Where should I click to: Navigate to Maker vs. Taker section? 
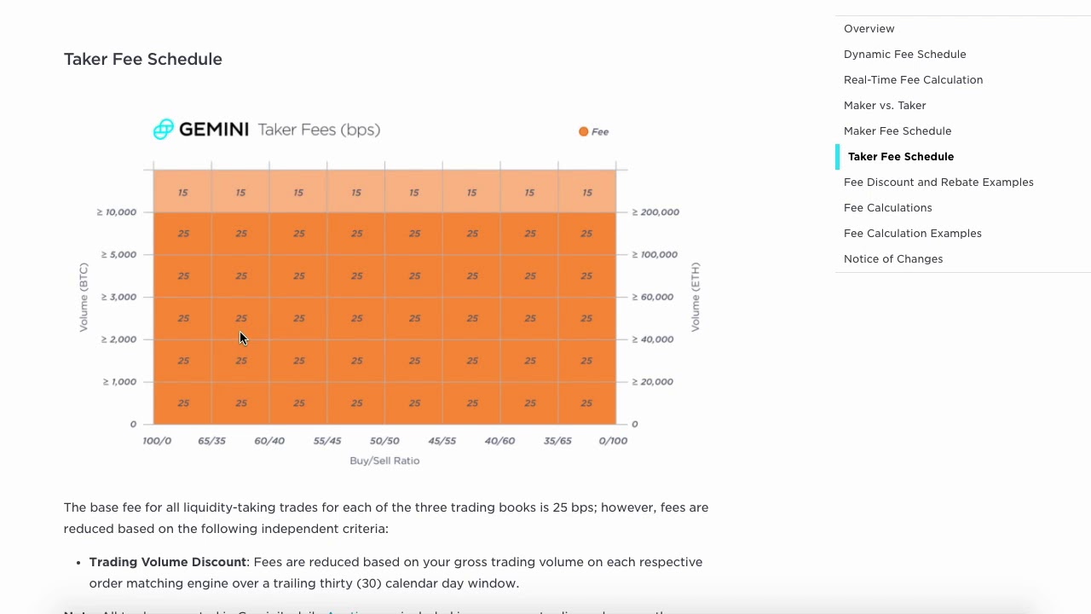click(x=884, y=106)
